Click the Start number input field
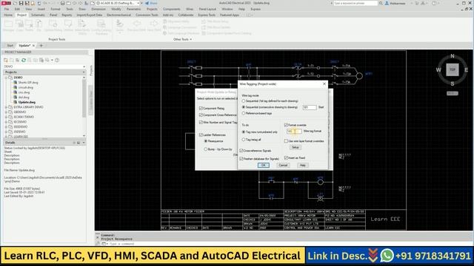The image size is (474, 266). (x=310, y=107)
